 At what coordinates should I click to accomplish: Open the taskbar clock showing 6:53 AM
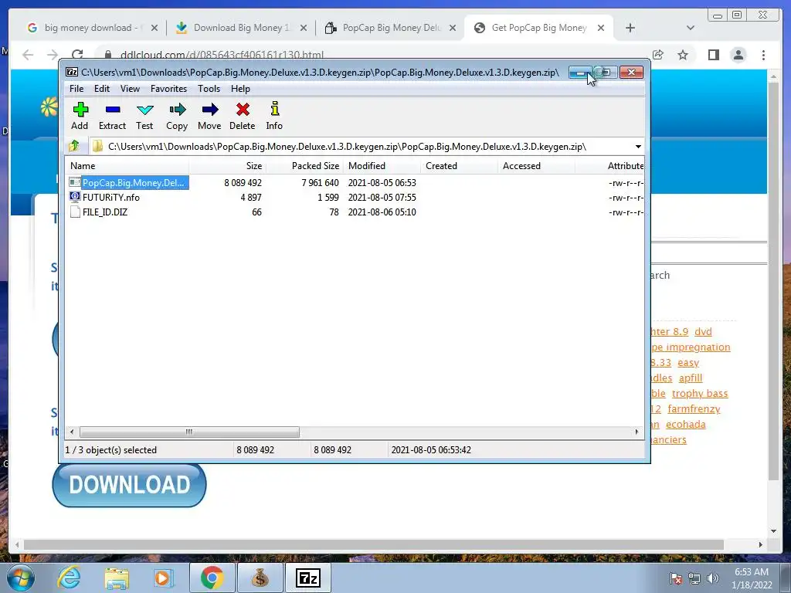point(752,578)
